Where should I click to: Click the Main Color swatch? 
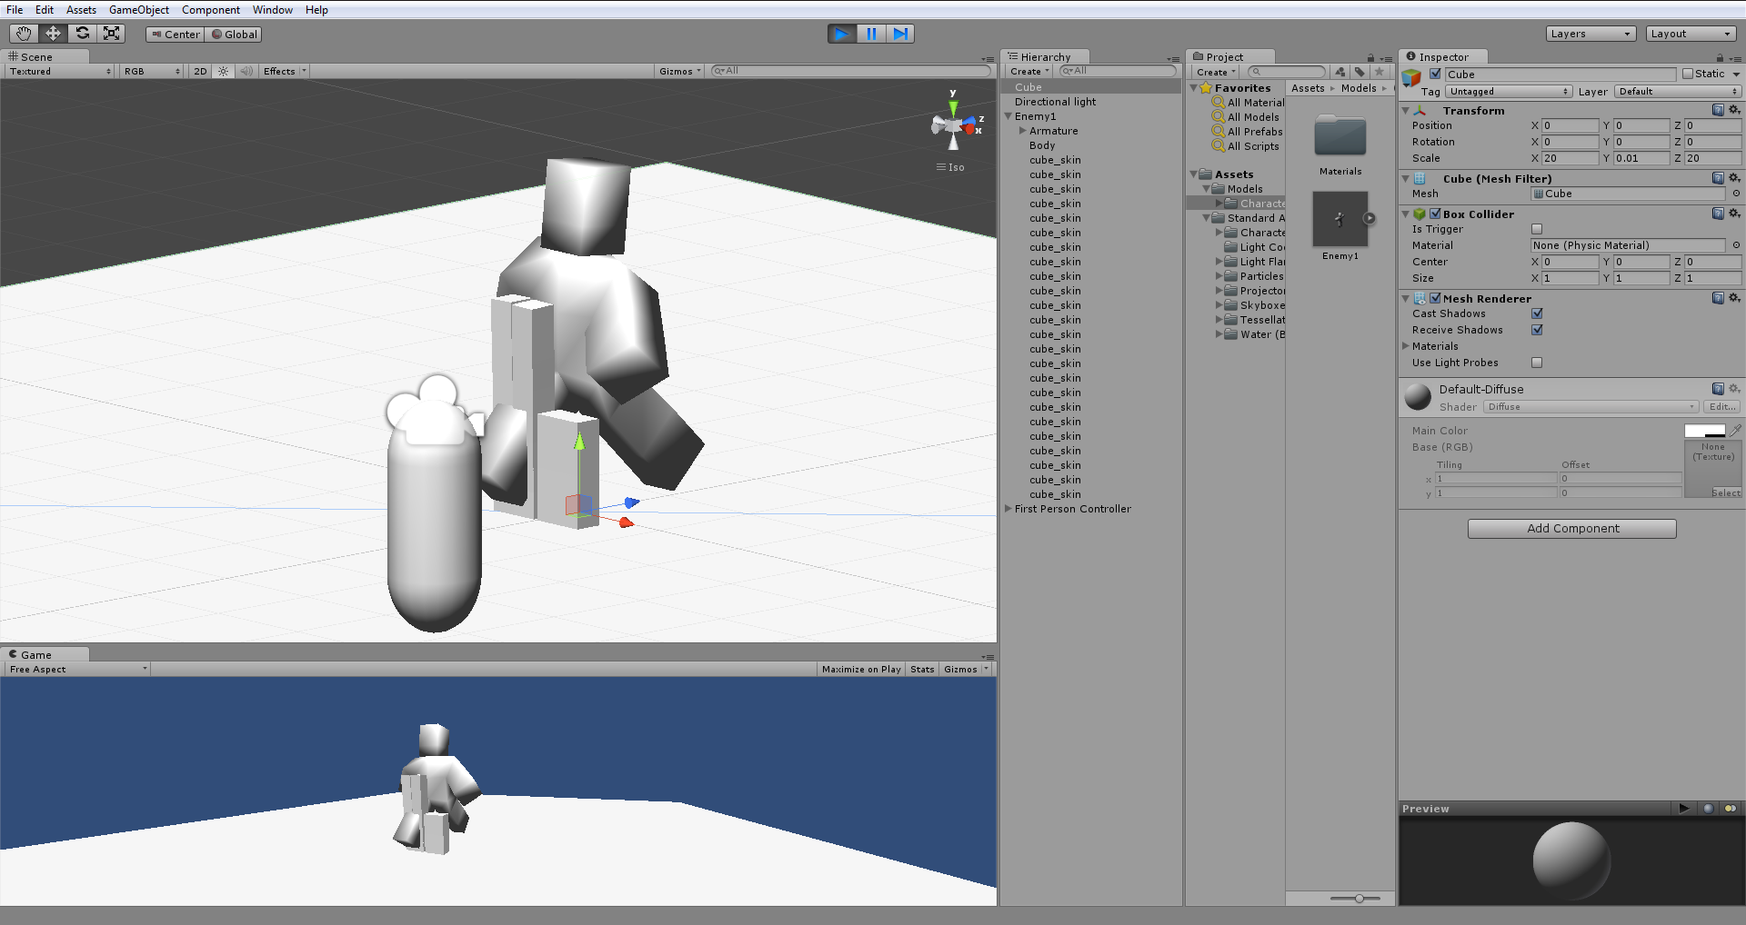point(1704,431)
